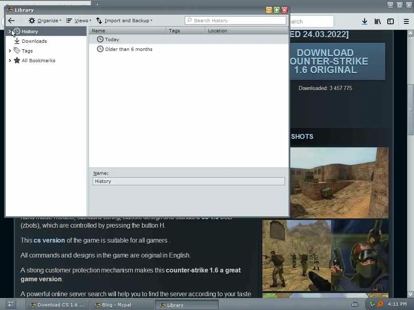Open browser Downloads toolbar arrow icon
This screenshot has width=414, height=310.
(x=365, y=22)
